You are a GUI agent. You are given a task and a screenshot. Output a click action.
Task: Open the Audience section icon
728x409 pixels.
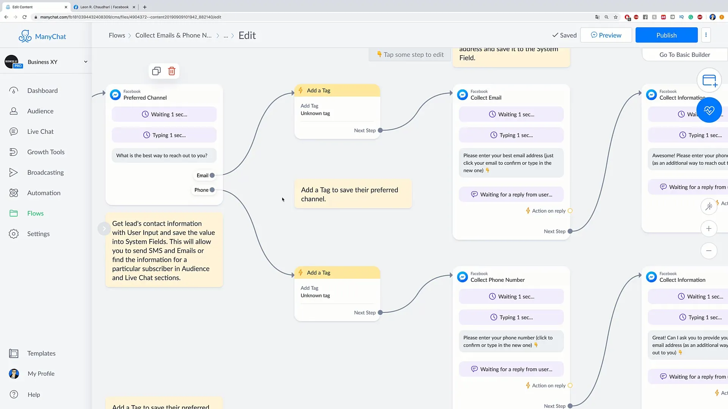(x=14, y=111)
